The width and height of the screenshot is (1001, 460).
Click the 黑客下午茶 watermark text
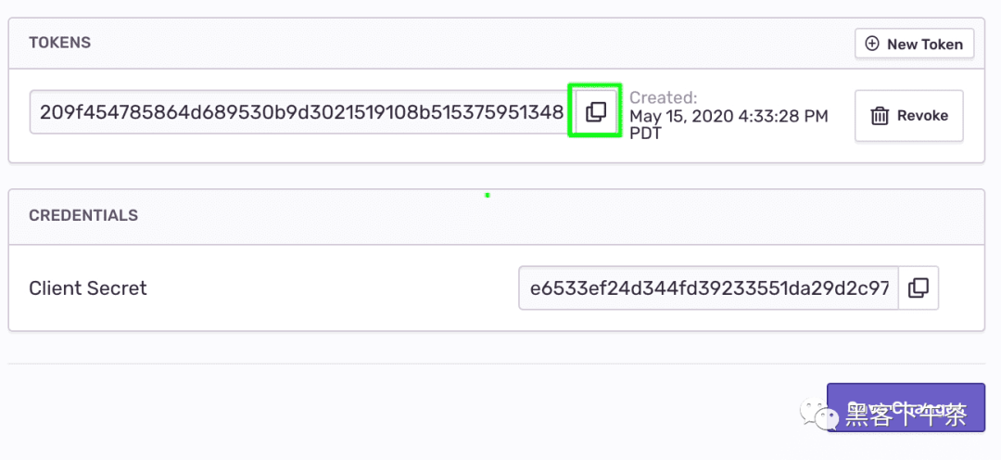click(906, 415)
